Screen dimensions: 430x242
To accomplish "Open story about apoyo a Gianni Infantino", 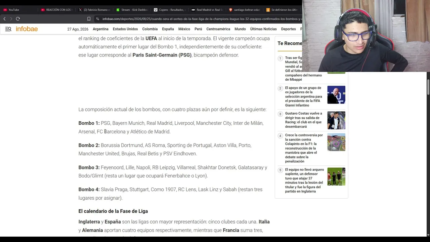I will tap(304, 96).
